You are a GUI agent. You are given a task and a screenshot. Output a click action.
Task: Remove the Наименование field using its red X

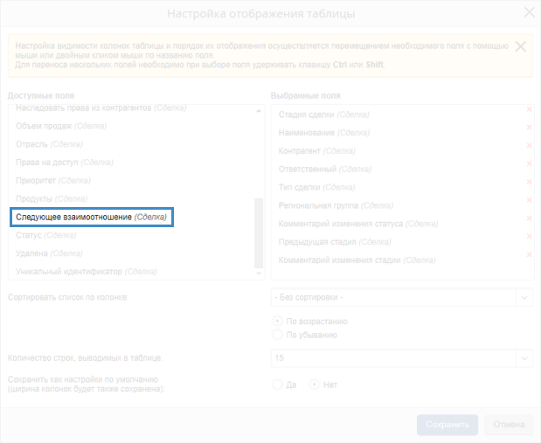click(x=529, y=128)
